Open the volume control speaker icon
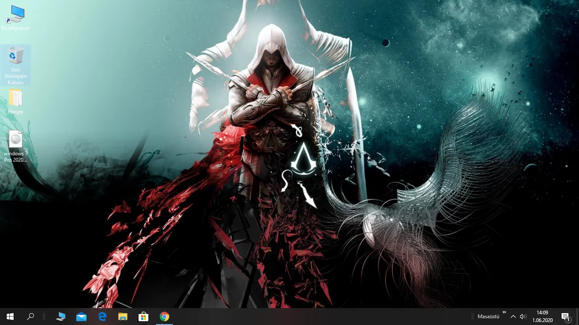The height and width of the screenshot is (325, 579). point(523,317)
